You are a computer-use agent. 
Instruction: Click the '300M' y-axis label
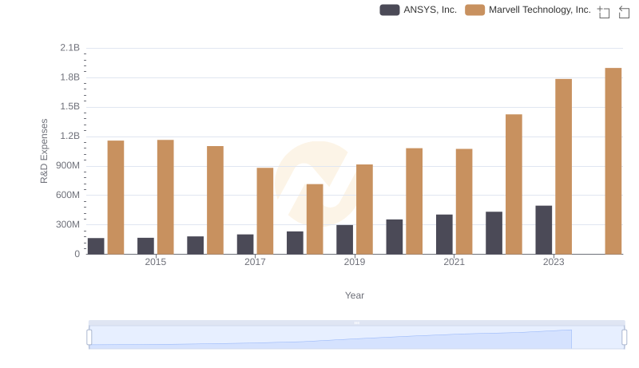pos(68,224)
